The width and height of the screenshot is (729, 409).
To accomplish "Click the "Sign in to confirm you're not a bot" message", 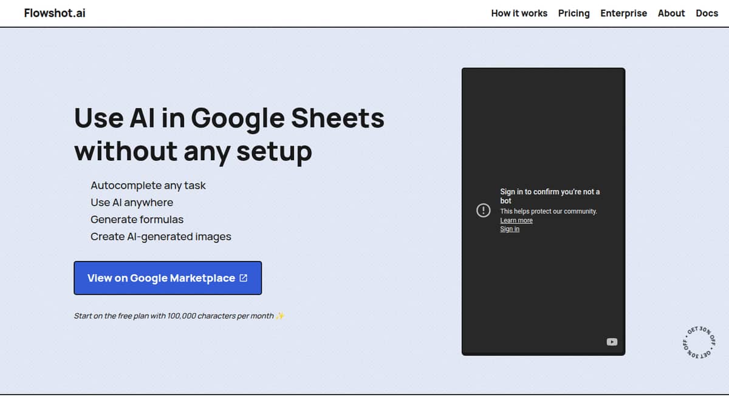I will point(550,196).
